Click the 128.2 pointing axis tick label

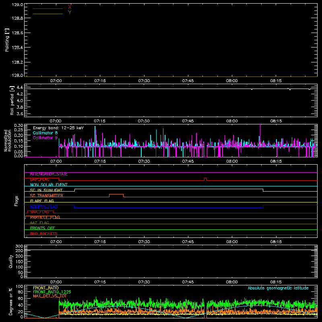coord(17,62)
